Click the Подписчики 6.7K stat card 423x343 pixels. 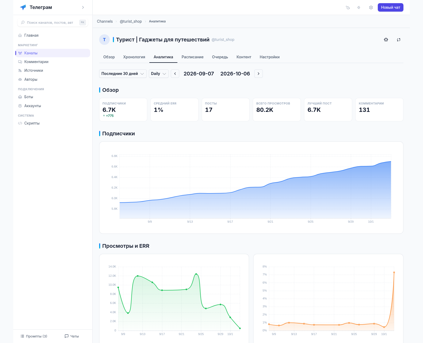(x=123, y=110)
